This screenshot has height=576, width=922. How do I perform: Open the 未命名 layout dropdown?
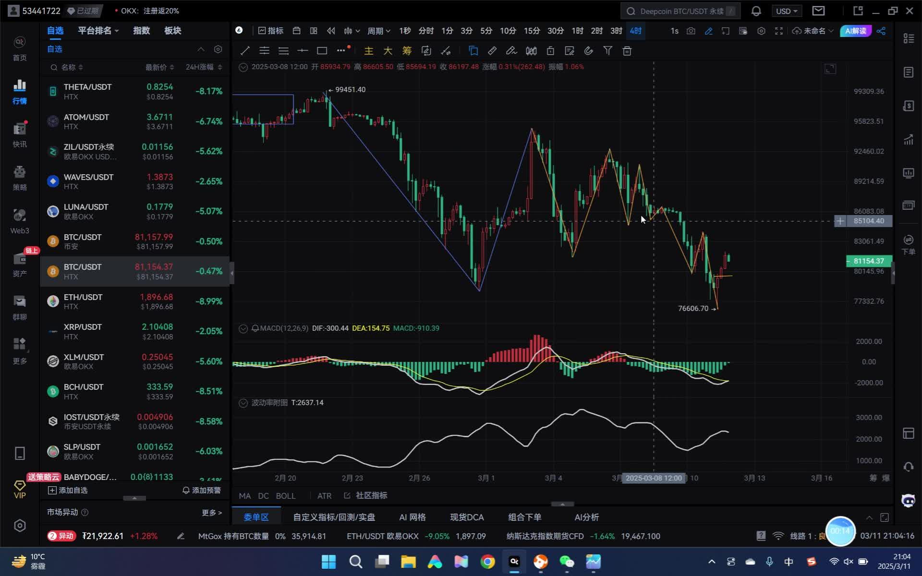coord(813,31)
